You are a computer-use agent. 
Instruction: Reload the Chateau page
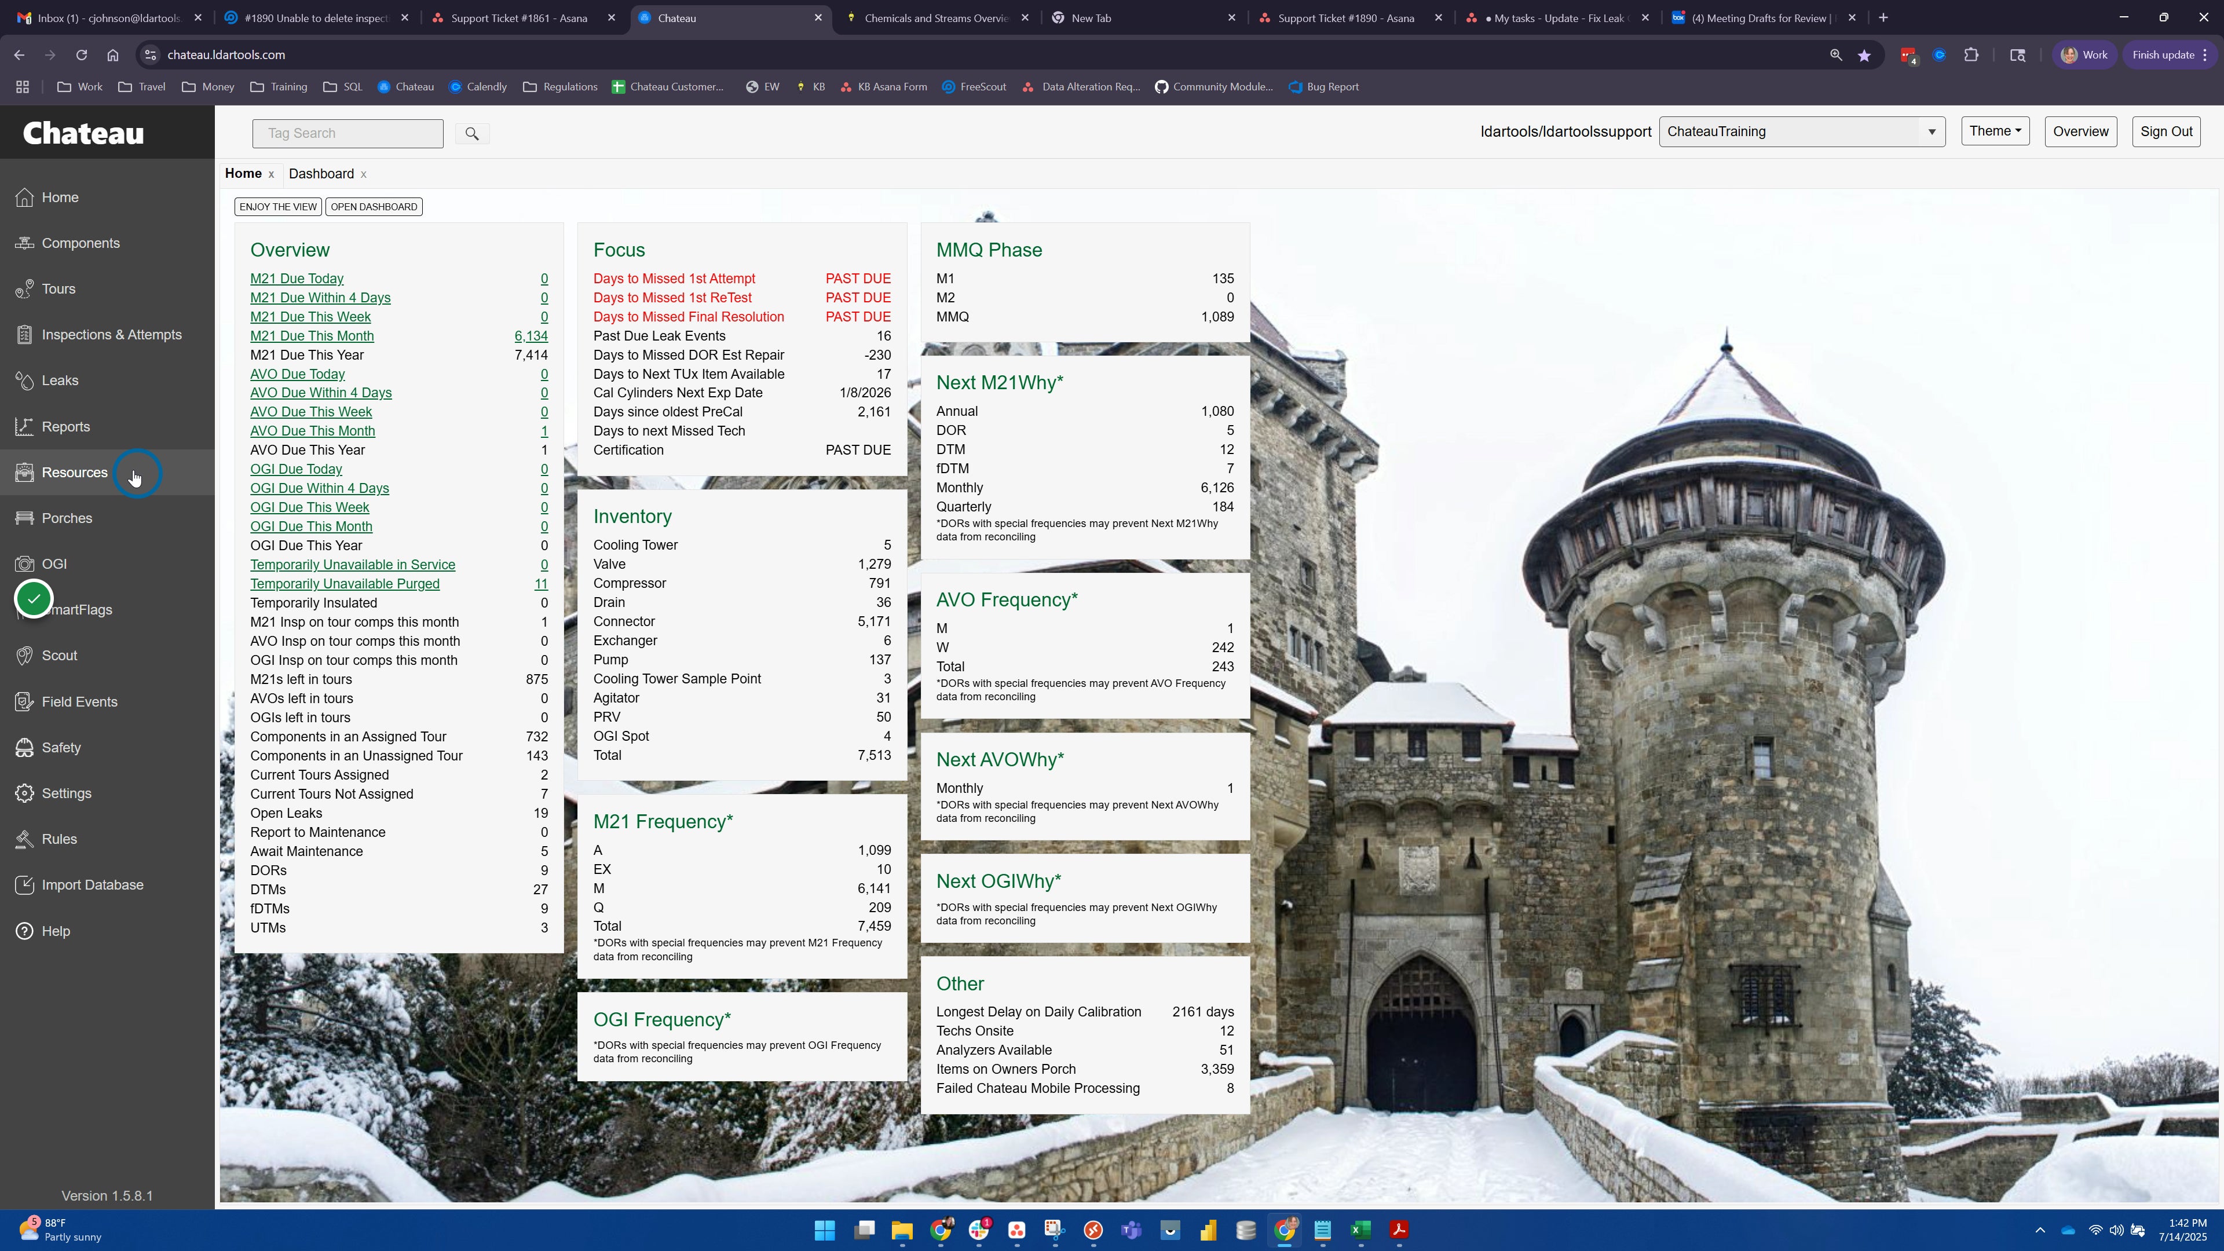[81, 54]
